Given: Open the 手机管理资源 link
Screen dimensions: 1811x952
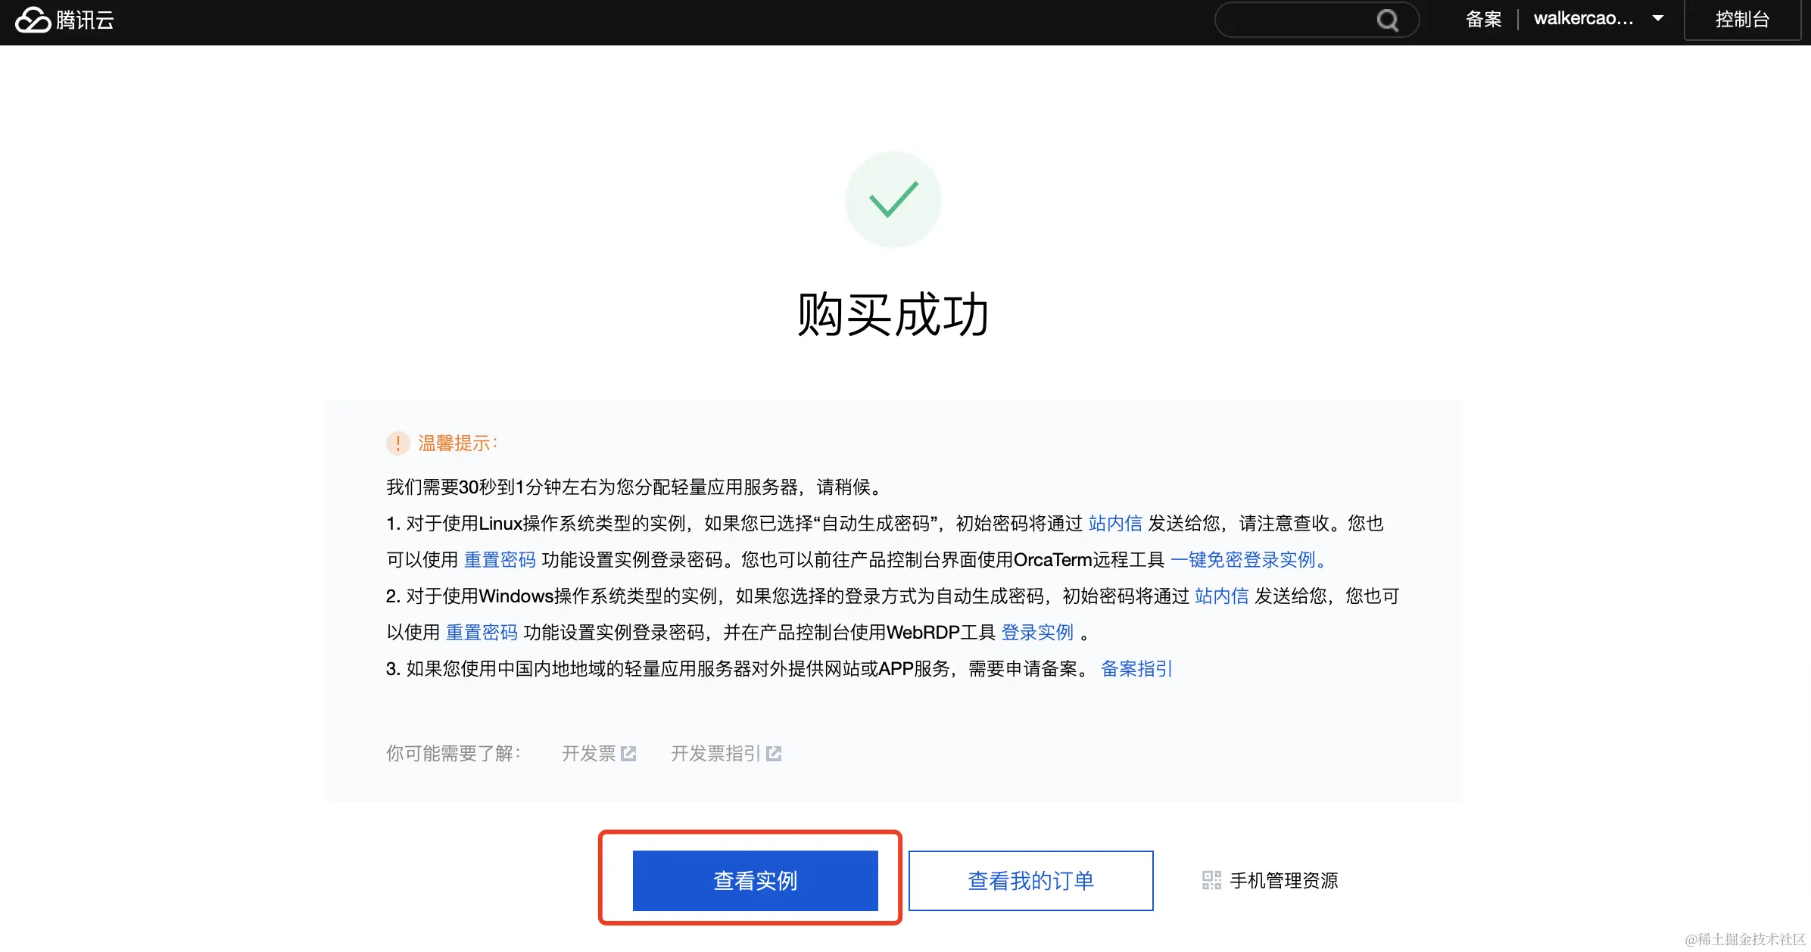Looking at the screenshot, I should click(x=1283, y=880).
